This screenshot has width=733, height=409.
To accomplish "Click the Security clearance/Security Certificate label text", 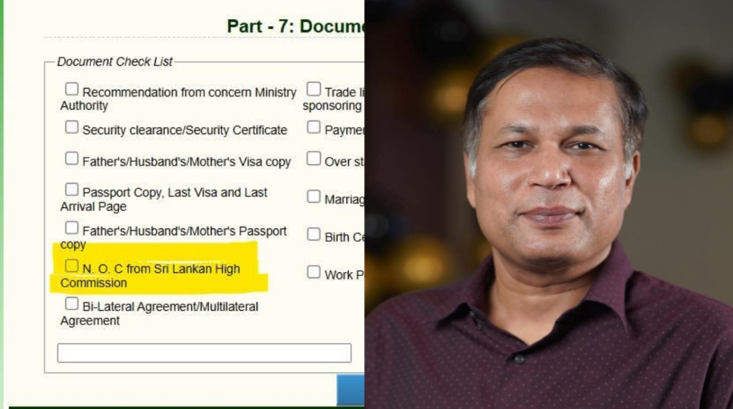I will point(184,130).
